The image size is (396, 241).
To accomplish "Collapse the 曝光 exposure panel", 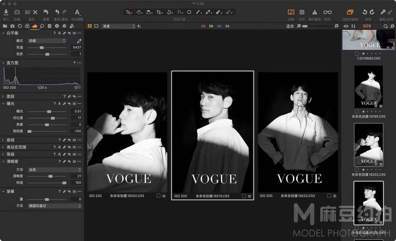I will 3,104.
